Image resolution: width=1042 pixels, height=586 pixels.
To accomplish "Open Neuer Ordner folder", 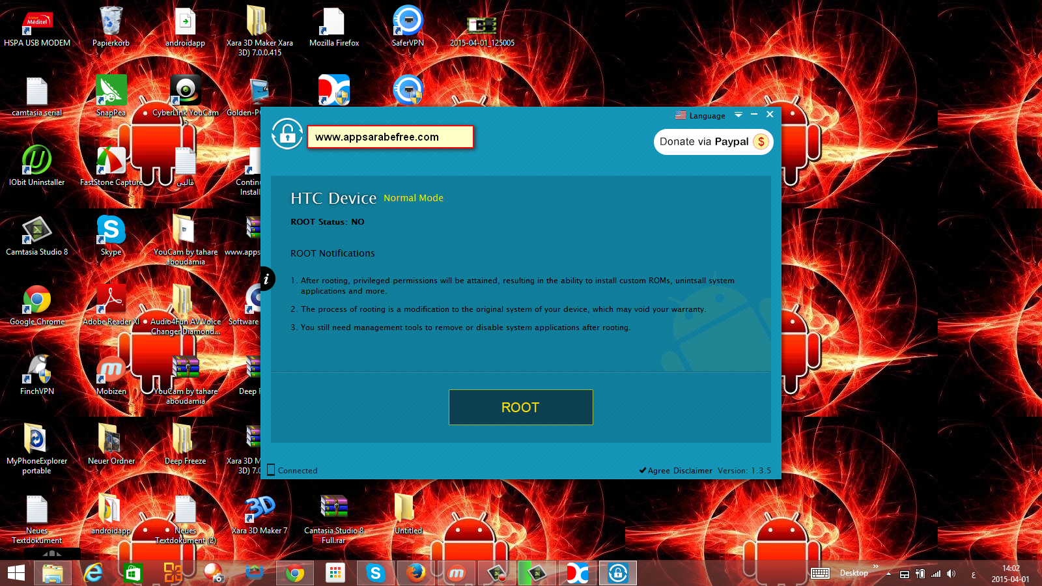I will [x=111, y=444].
